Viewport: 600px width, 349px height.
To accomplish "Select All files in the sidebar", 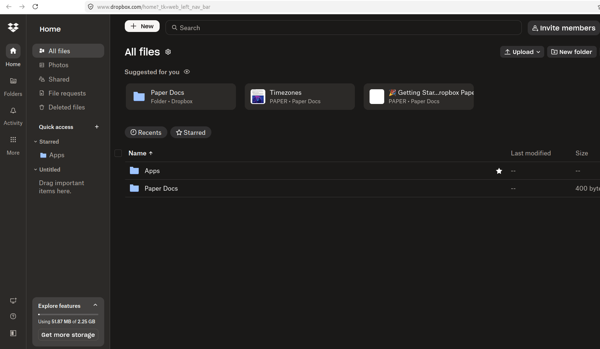I will pos(68,51).
